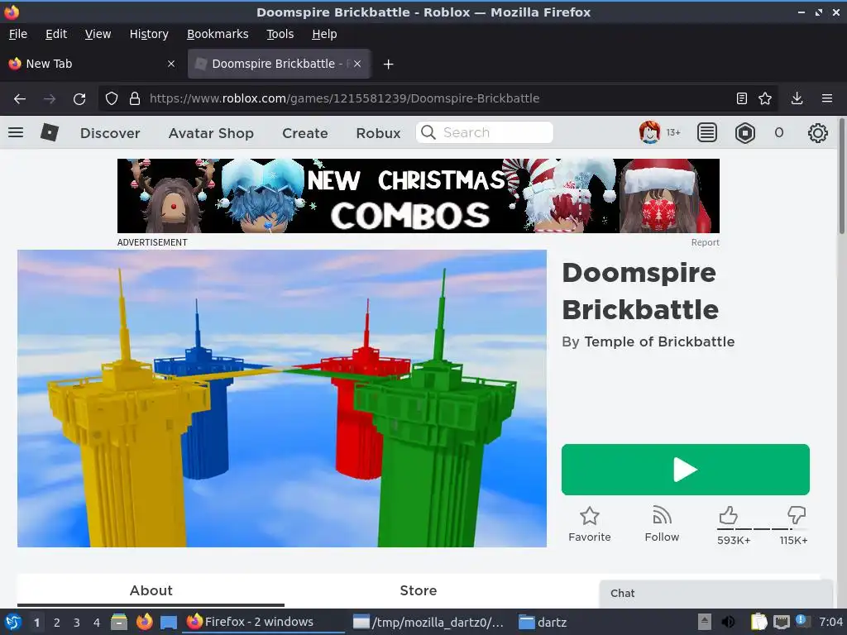Viewport: 847px width, 635px height.
Task: Open the Help menu
Action: [x=324, y=34]
